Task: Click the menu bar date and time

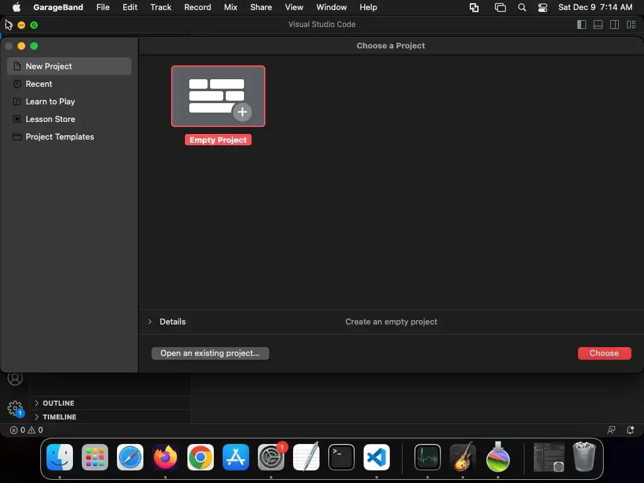Action: tap(595, 7)
